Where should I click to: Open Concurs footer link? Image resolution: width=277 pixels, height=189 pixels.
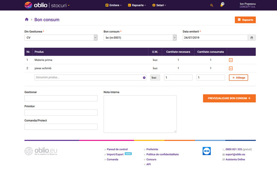tap(151, 159)
